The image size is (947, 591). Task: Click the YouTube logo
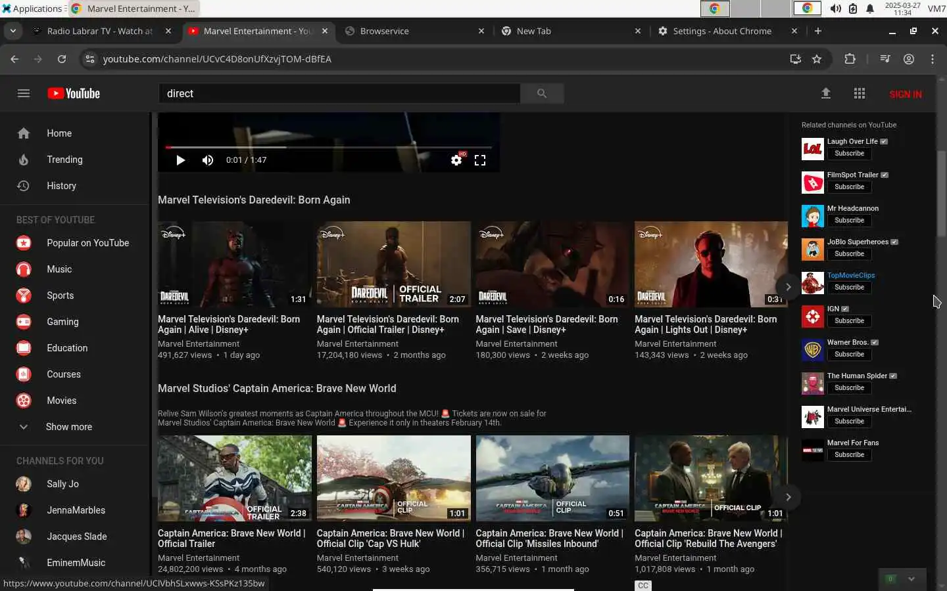(74, 93)
